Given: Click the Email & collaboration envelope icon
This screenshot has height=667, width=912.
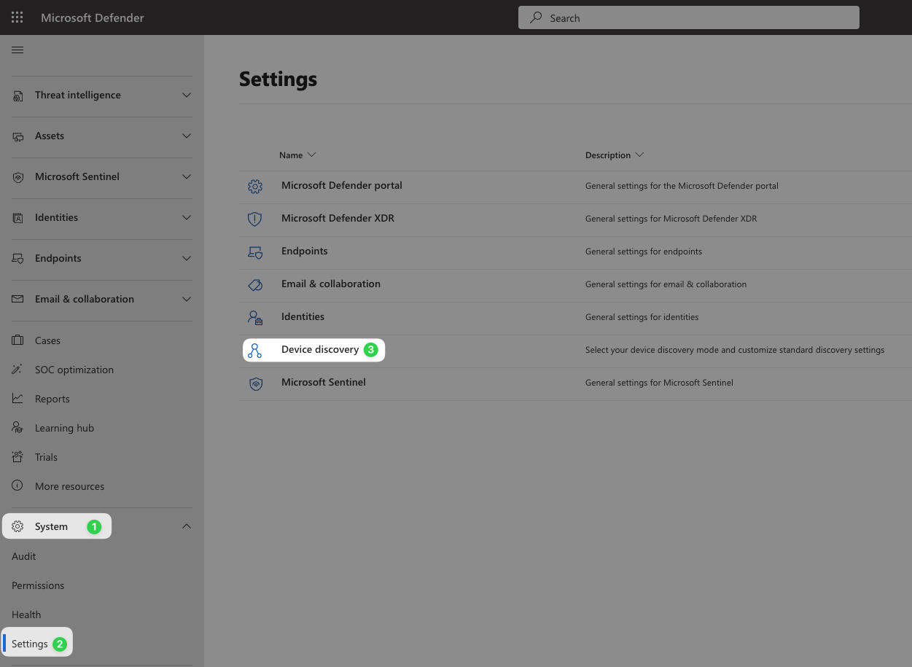Looking at the screenshot, I should click(x=18, y=300).
